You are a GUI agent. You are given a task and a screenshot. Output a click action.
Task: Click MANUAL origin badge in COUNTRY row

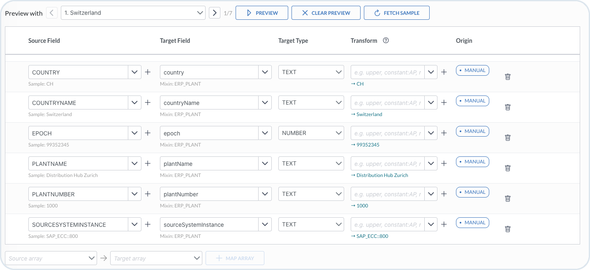coord(472,70)
